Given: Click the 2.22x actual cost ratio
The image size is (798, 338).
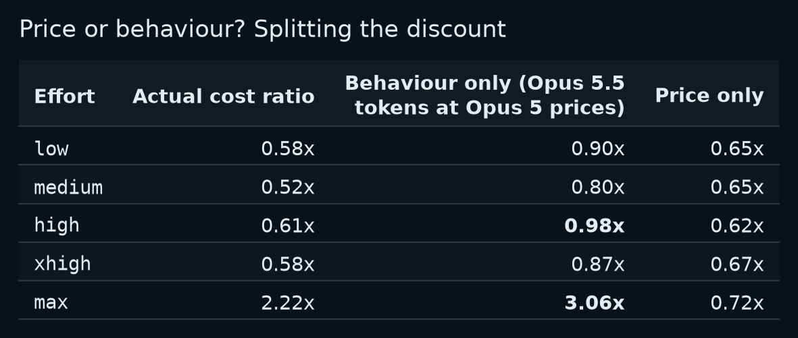Looking at the screenshot, I should 288,303.
